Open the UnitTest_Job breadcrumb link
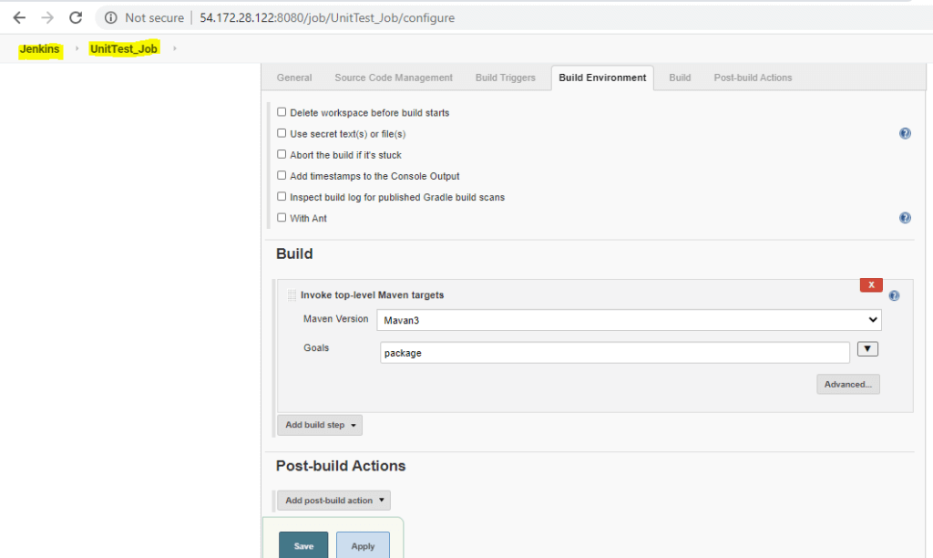Screen dimensions: 933x558 pyautogui.click(x=123, y=48)
